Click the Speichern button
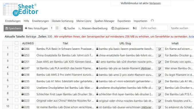The image size is (194, 109). pyautogui.click(x=13, y=28)
